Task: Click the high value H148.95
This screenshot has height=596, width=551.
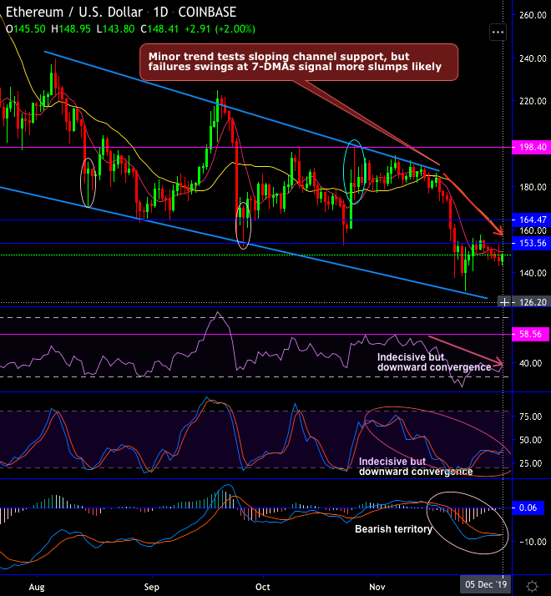Action: click(71, 29)
